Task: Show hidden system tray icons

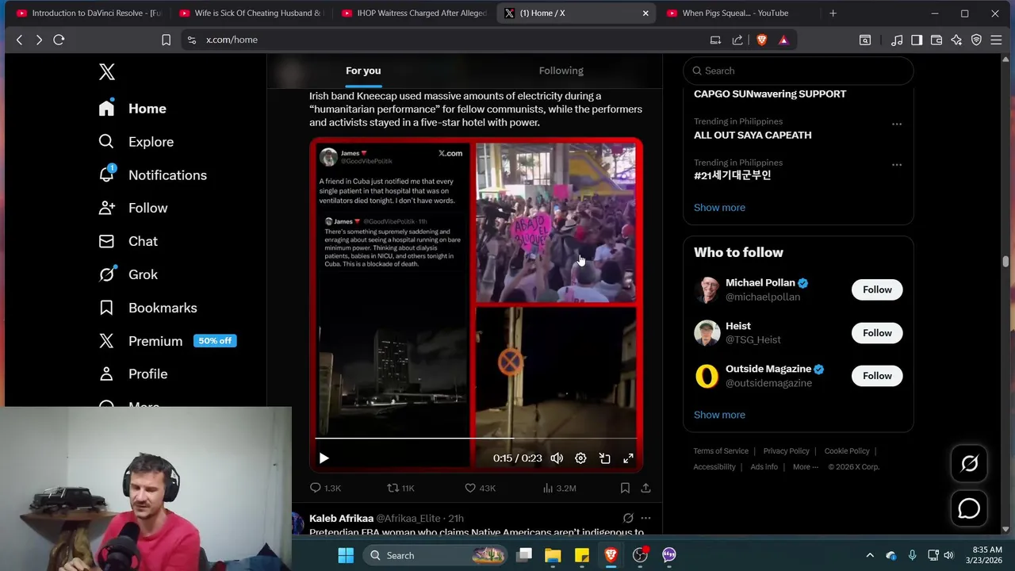Action: click(870, 555)
